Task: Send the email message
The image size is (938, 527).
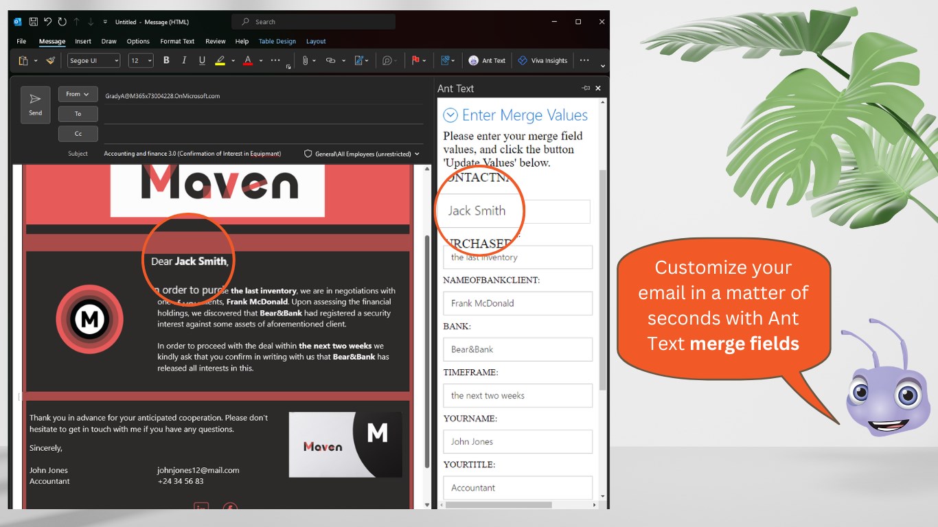Action: tap(36, 105)
